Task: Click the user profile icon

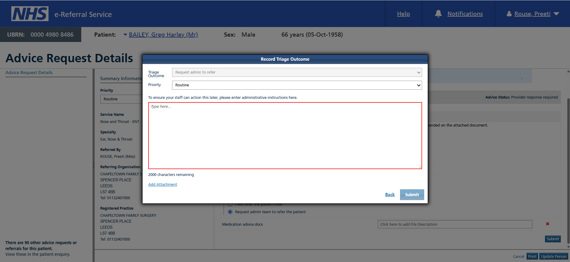Action: pos(509,14)
